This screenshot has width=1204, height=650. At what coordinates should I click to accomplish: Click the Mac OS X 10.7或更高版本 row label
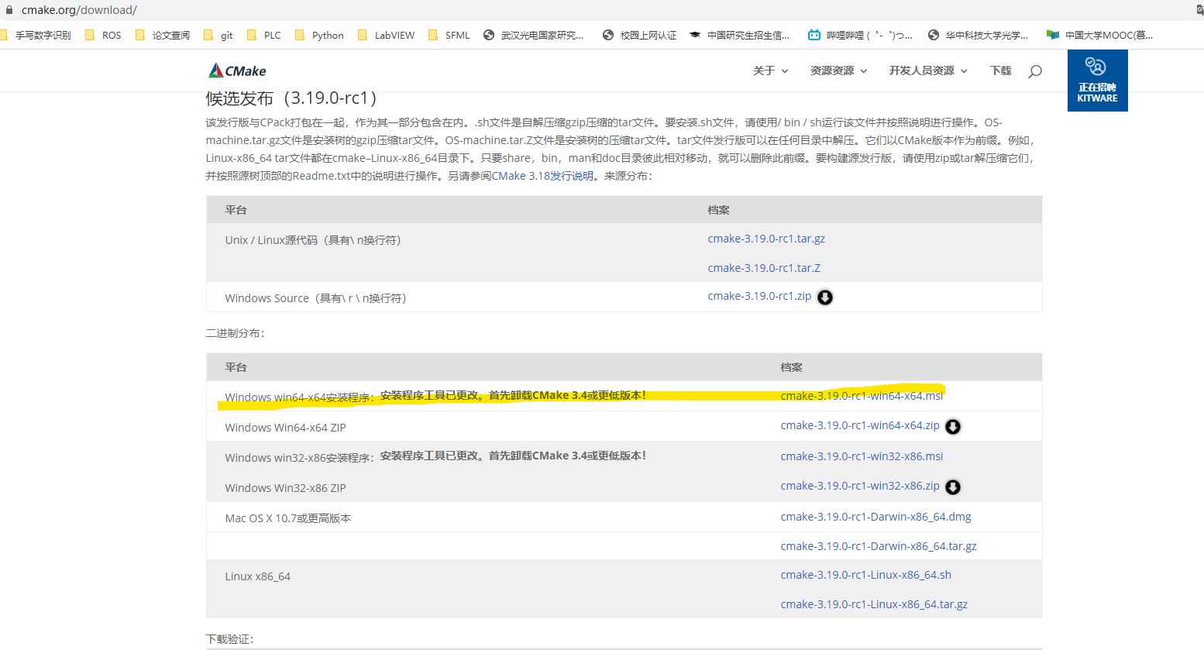[288, 518]
